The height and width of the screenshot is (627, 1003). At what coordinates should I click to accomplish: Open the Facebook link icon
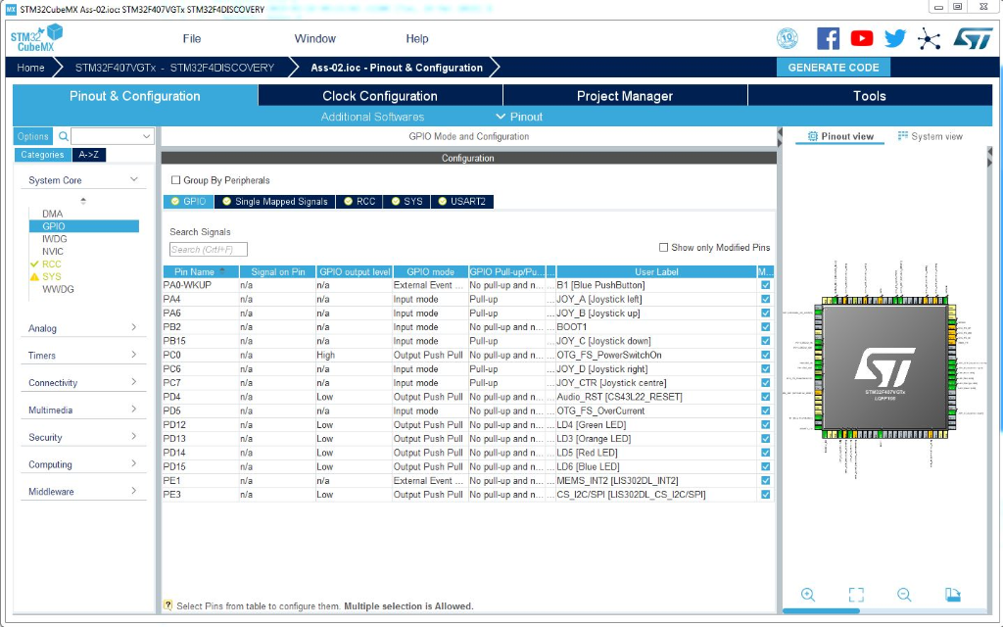coord(828,38)
